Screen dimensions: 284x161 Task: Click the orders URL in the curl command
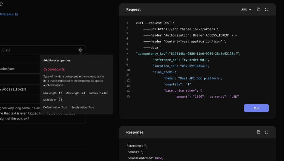[x=188, y=29]
